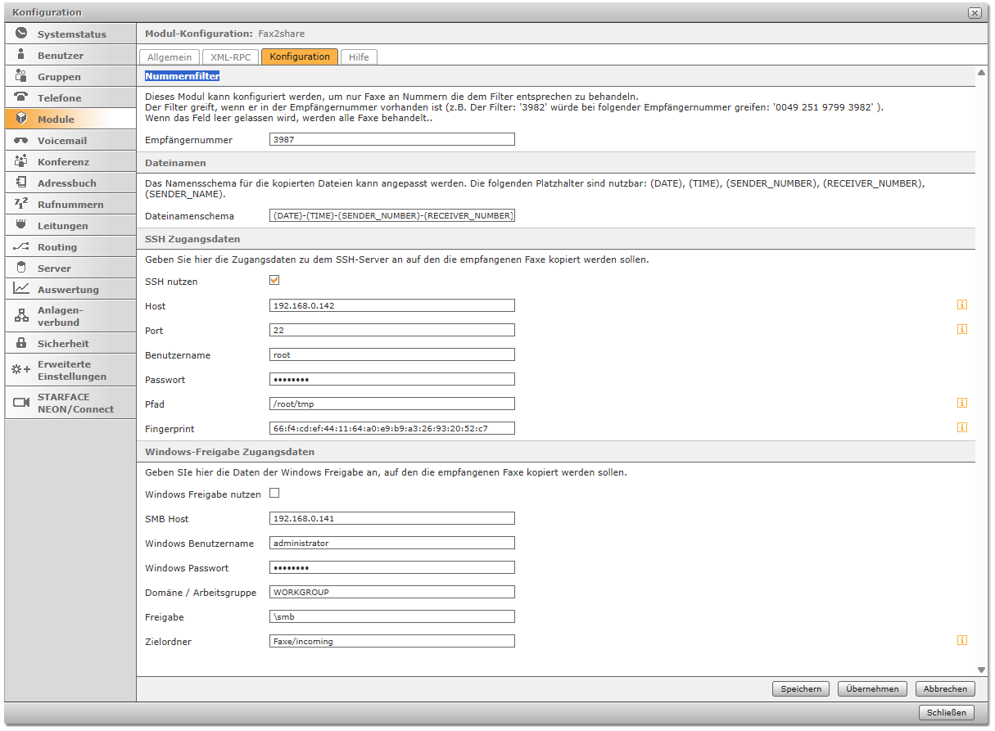Viewport: 995px width, 731px height.
Task: Open the Sicherheit lock icon entry
Action: pyautogui.click(x=21, y=344)
